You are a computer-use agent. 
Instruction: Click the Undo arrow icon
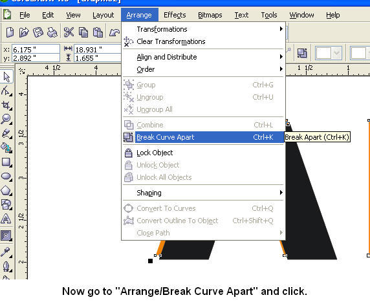click(114, 32)
